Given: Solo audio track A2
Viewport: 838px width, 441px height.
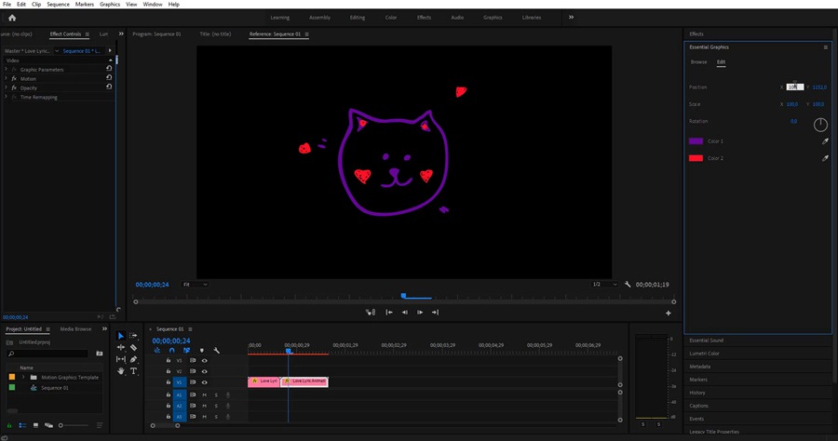Looking at the screenshot, I should 216,406.
